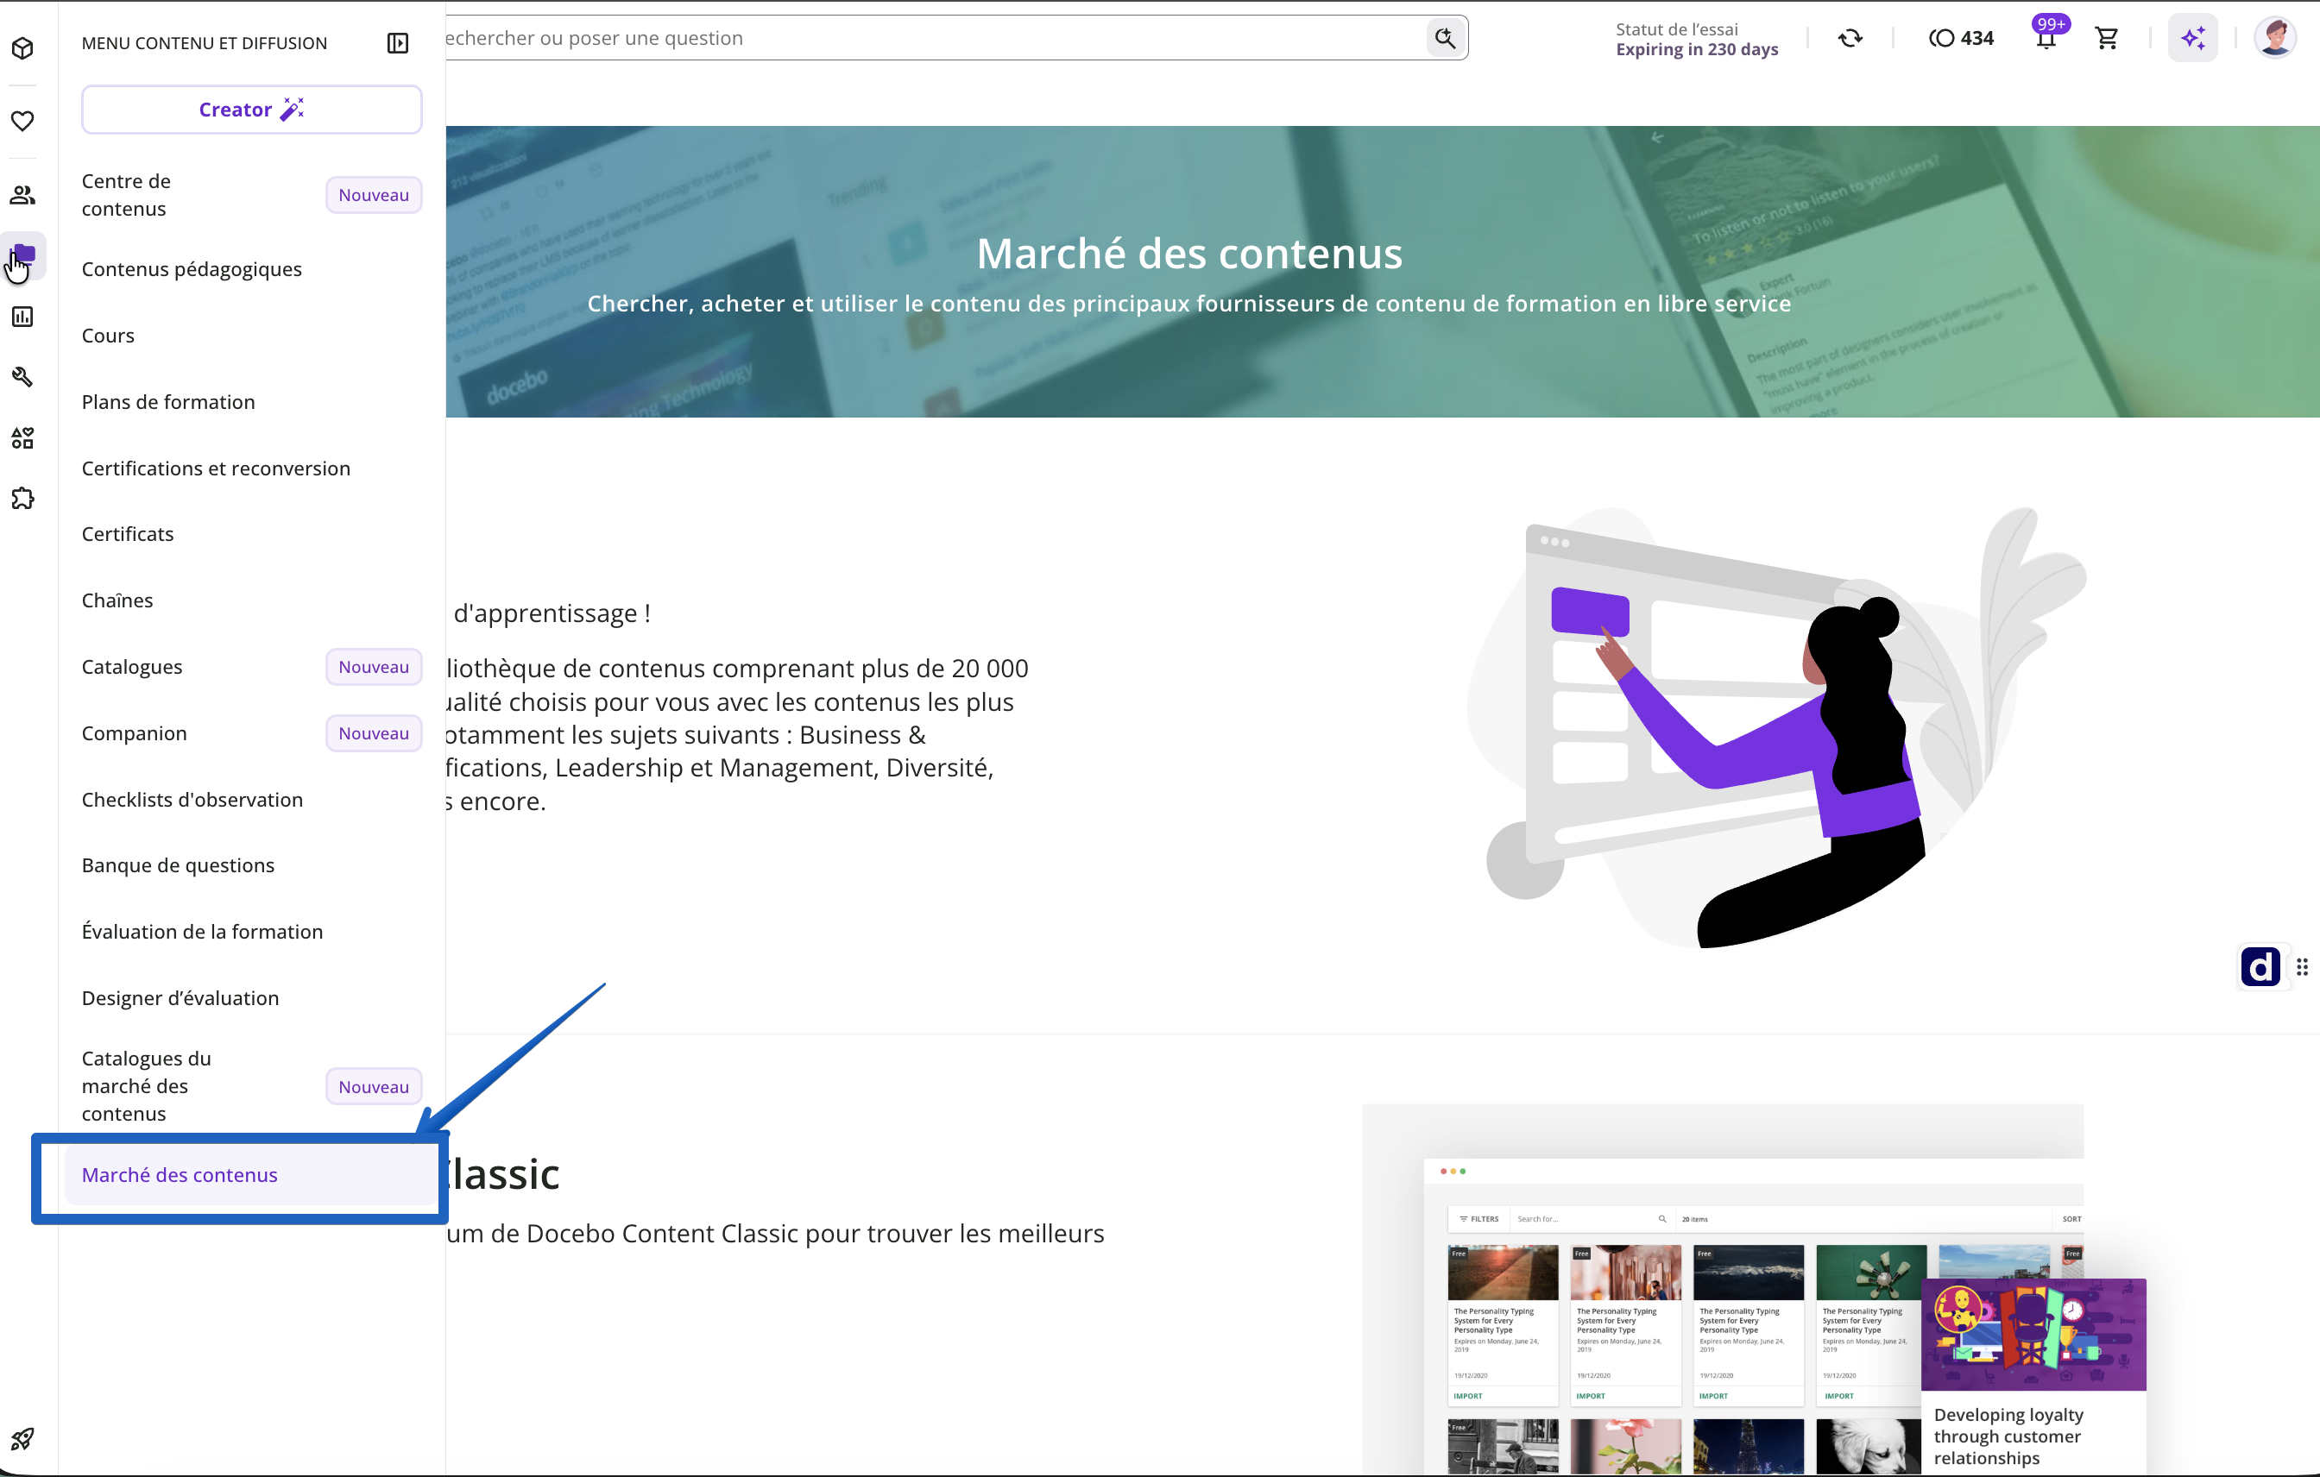Screen dimensions: 2320x1477
Task: Click the floating Docebo 'd' widget
Action: pyautogui.click(x=2260, y=967)
